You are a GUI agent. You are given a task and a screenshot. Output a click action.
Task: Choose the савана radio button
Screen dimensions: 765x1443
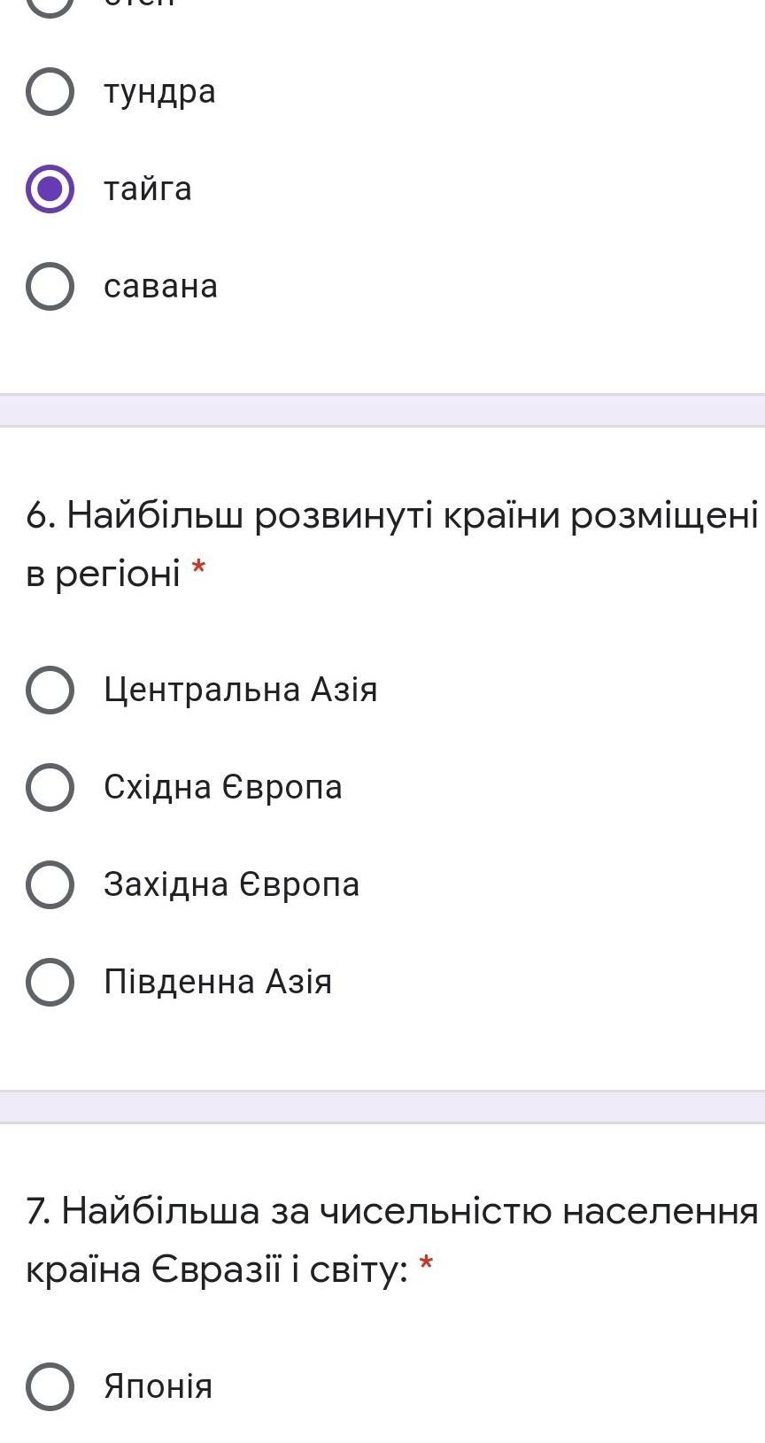pyautogui.click(x=50, y=286)
